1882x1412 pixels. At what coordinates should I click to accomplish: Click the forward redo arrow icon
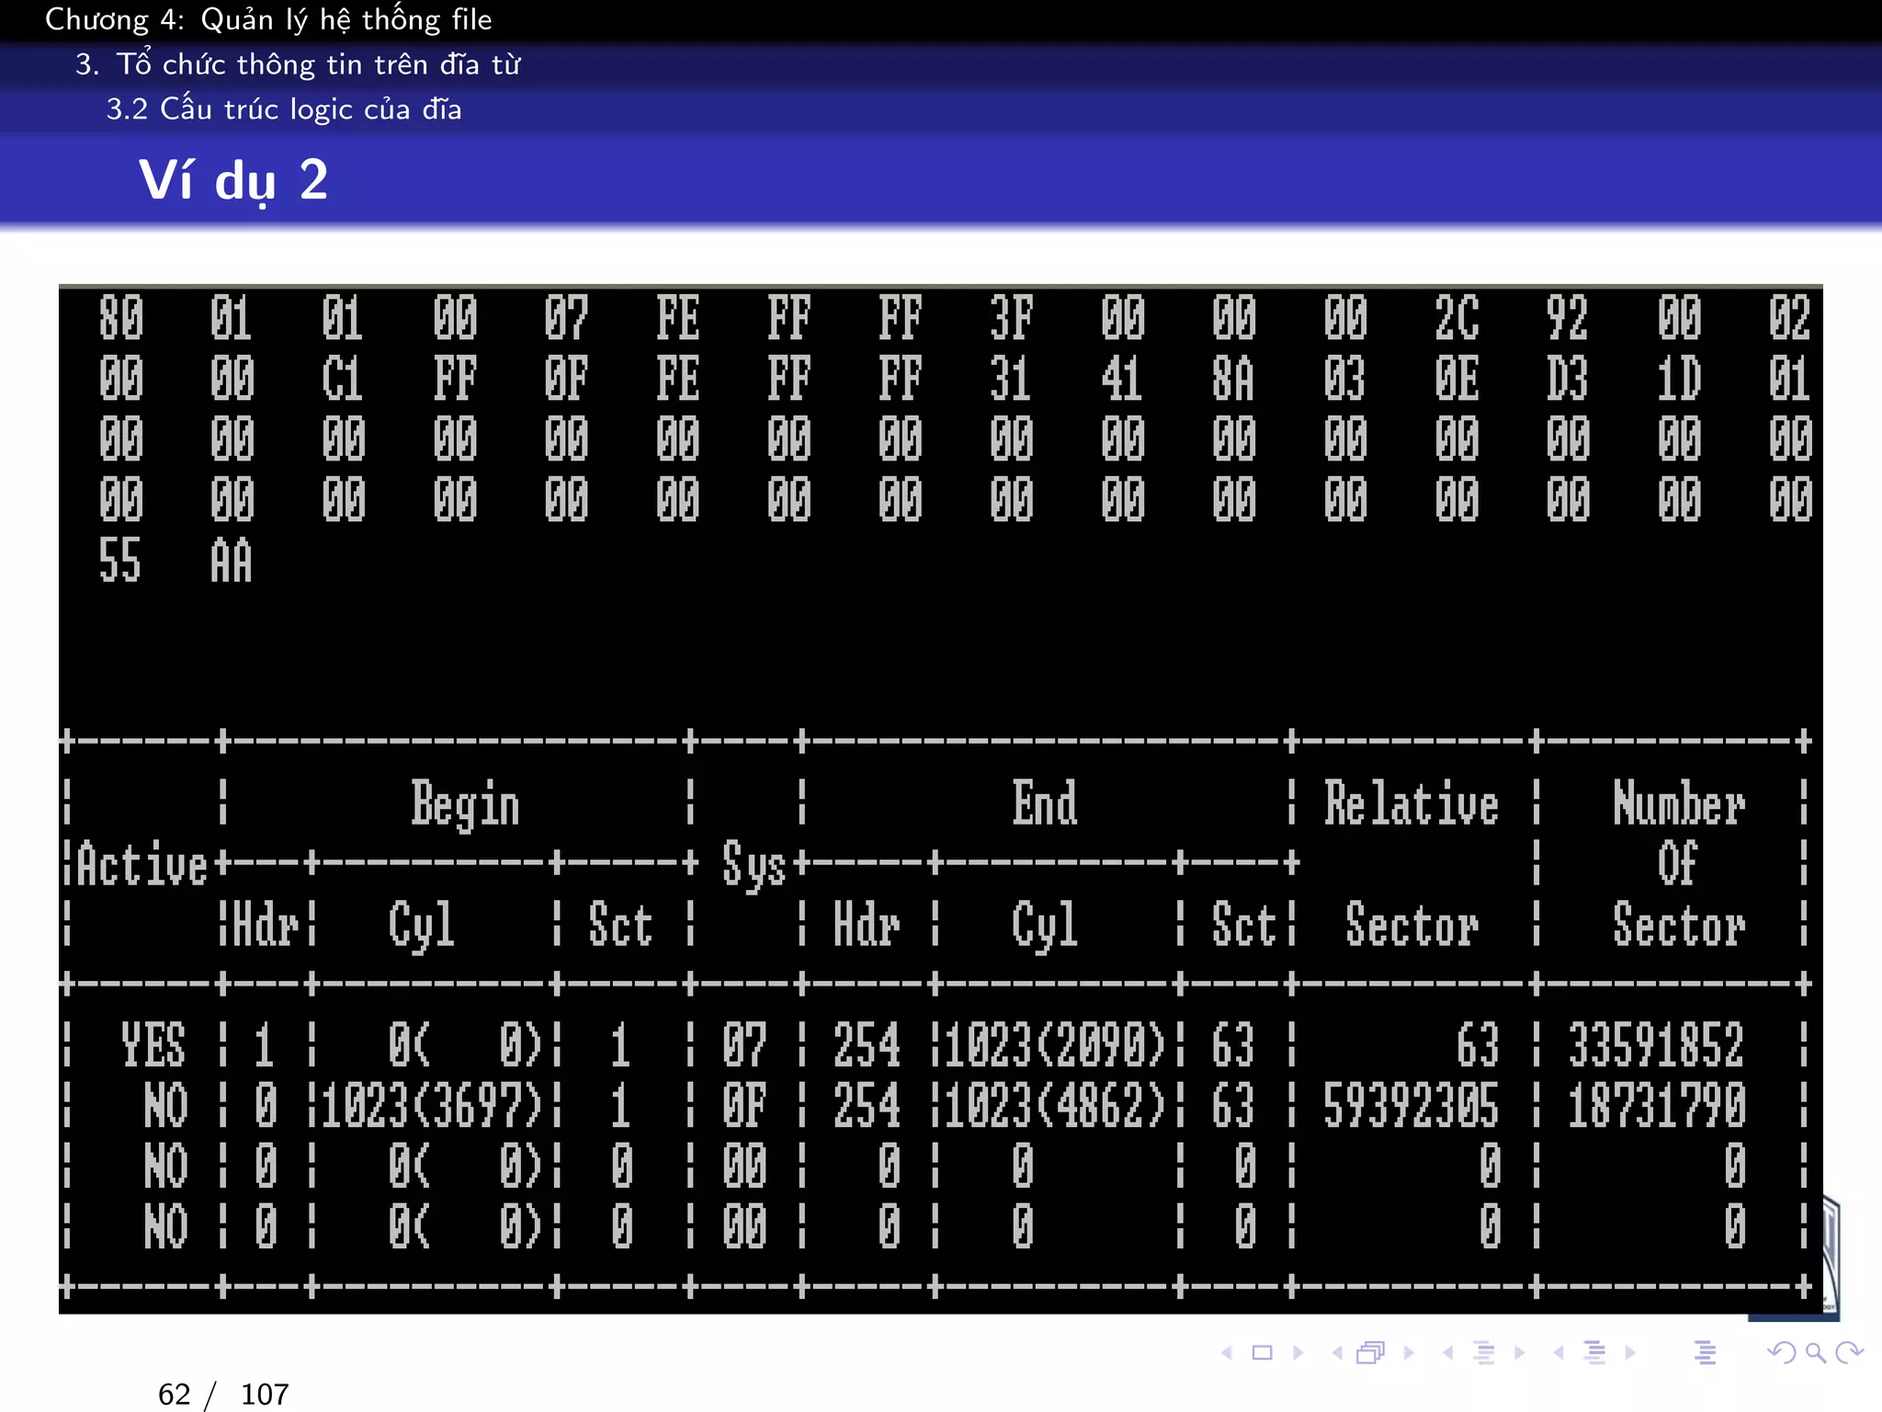pyautogui.click(x=1849, y=1352)
